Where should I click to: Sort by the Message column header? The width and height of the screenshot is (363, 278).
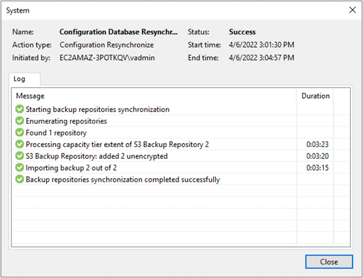tap(30, 96)
